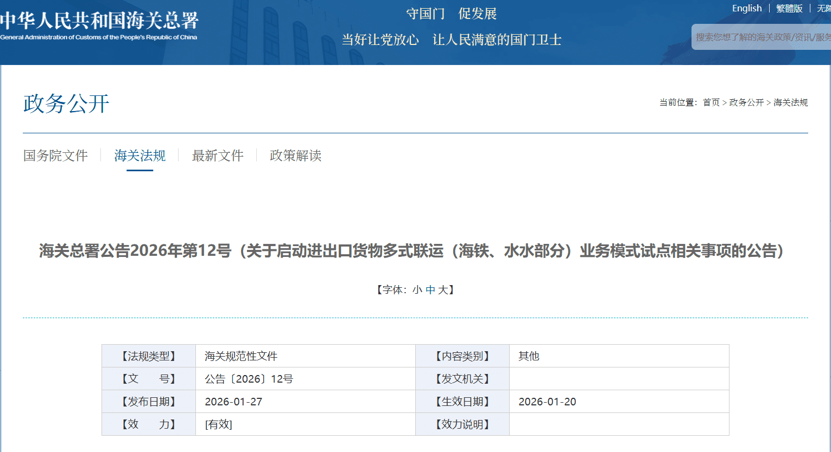Click the [有效] validity status value
Screen dimensions: 831x452
click(218, 424)
